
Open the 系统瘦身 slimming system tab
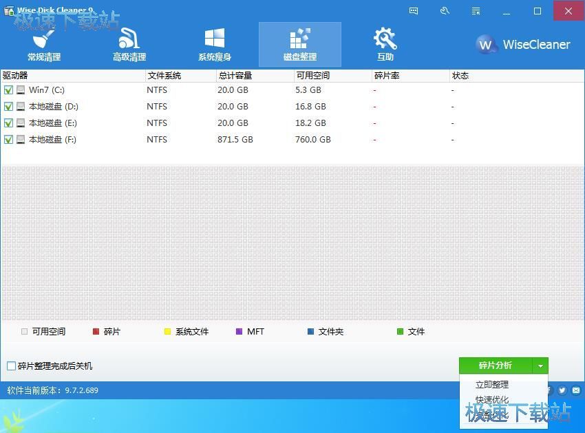pos(215,45)
